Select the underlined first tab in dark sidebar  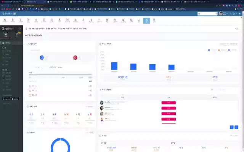pyautogui.click(x=6, y=35)
